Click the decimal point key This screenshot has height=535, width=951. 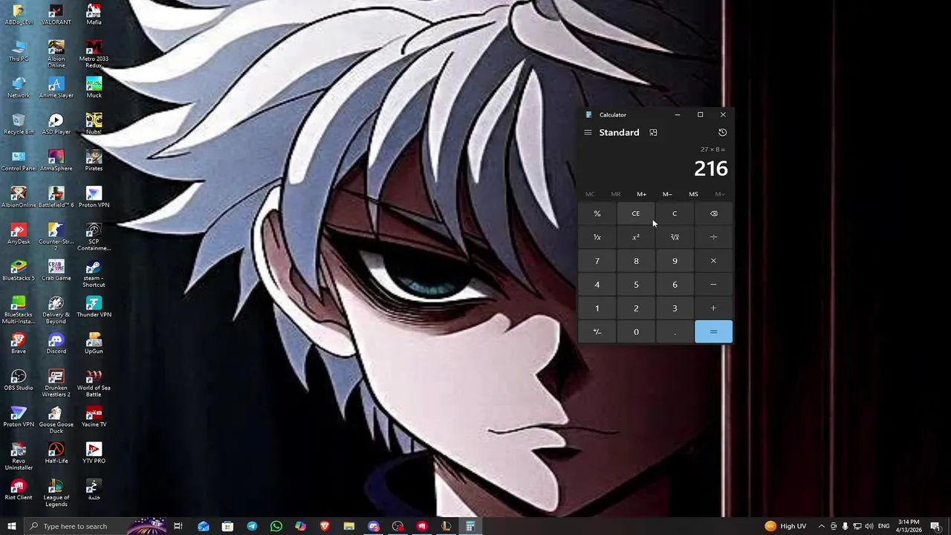click(x=675, y=332)
